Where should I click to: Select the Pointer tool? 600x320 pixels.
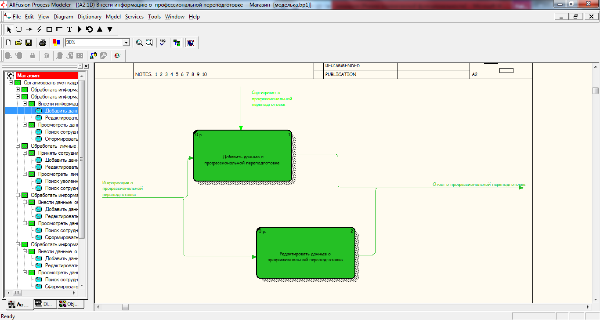click(x=9, y=29)
